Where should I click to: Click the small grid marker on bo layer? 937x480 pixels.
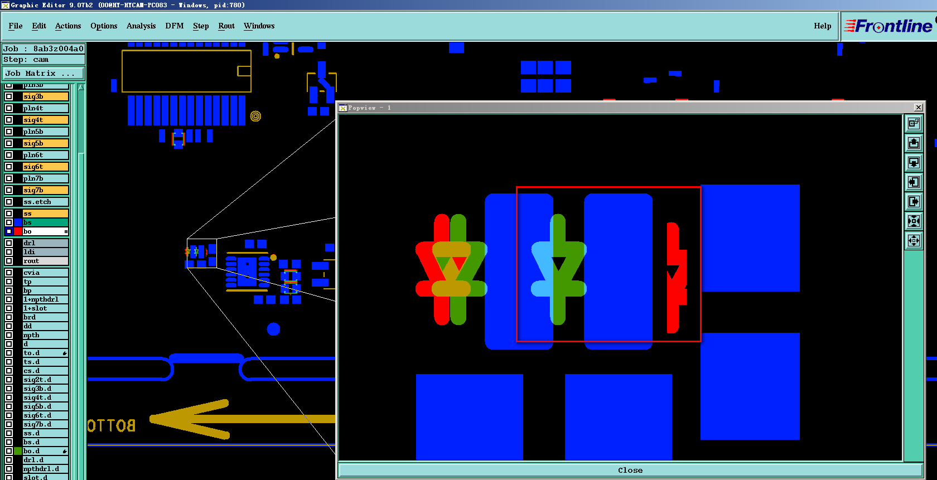pos(66,231)
